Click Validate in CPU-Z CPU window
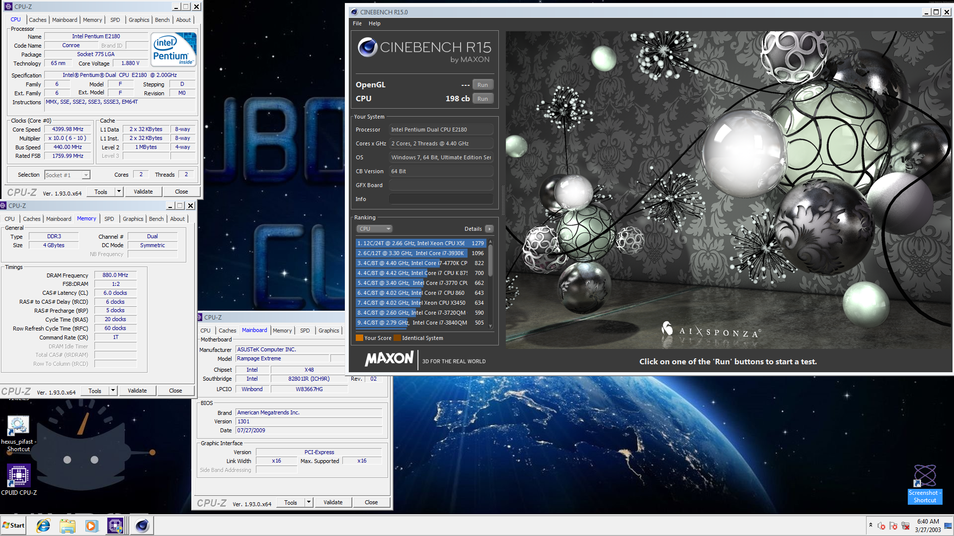The width and height of the screenshot is (954, 536). coord(143,192)
